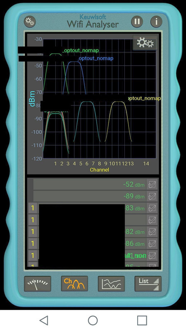Open the info button

[x=156, y=22]
